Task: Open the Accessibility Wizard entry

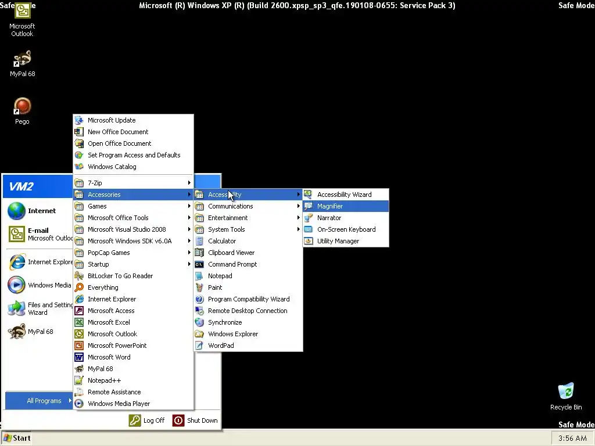Action: (x=346, y=195)
